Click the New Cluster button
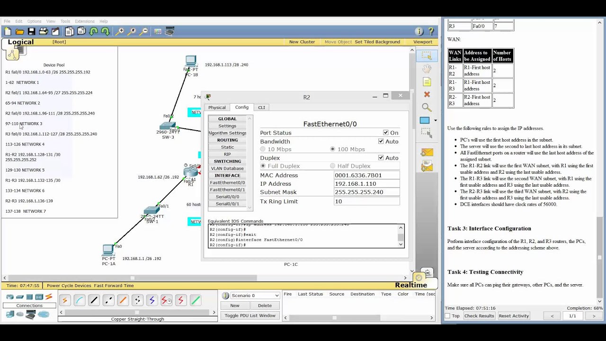Viewport: 606px width, 341px height. click(302, 42)
